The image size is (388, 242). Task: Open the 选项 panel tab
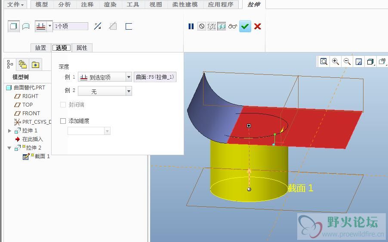(62, 48)
